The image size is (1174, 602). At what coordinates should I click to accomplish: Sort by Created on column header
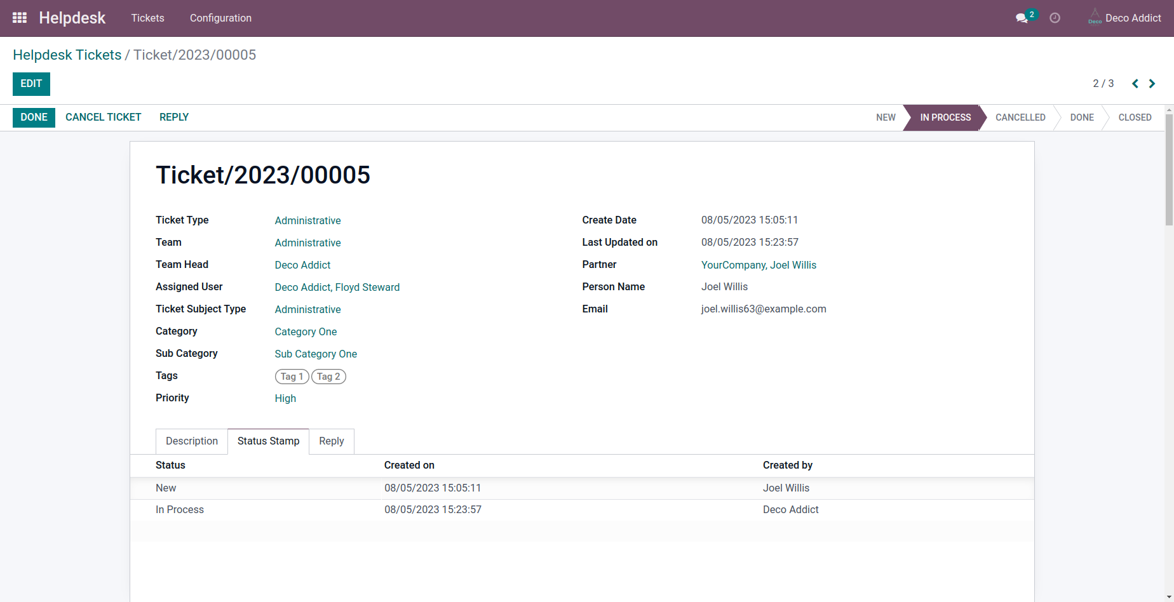409,465
